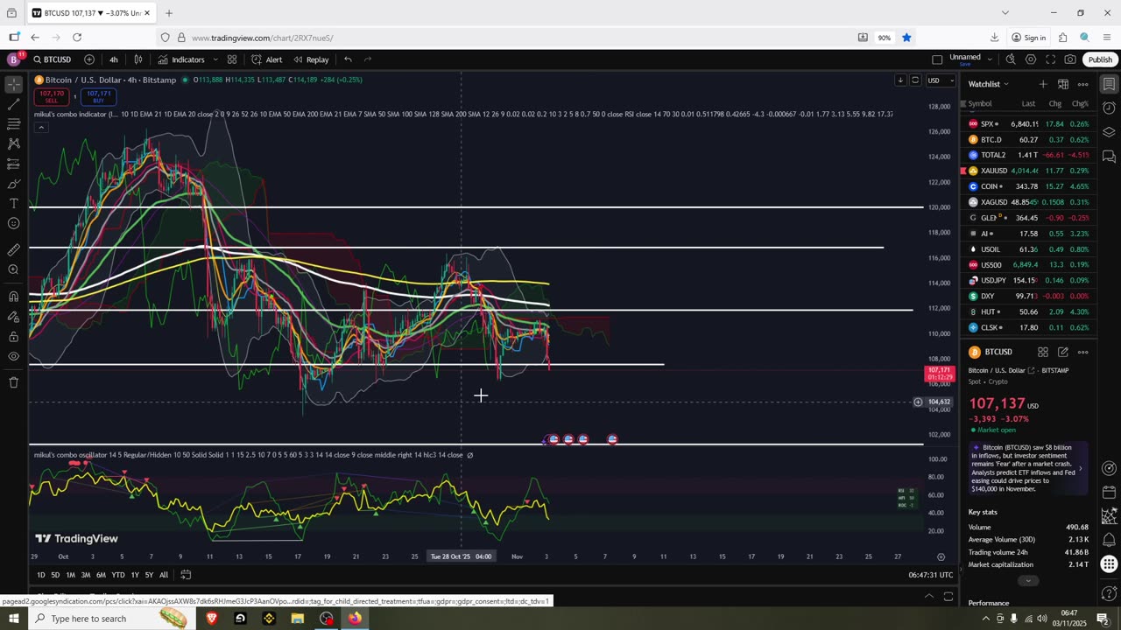Click the SELL 107,170 price button
The image size is (1121, 630).
[52, 96]
